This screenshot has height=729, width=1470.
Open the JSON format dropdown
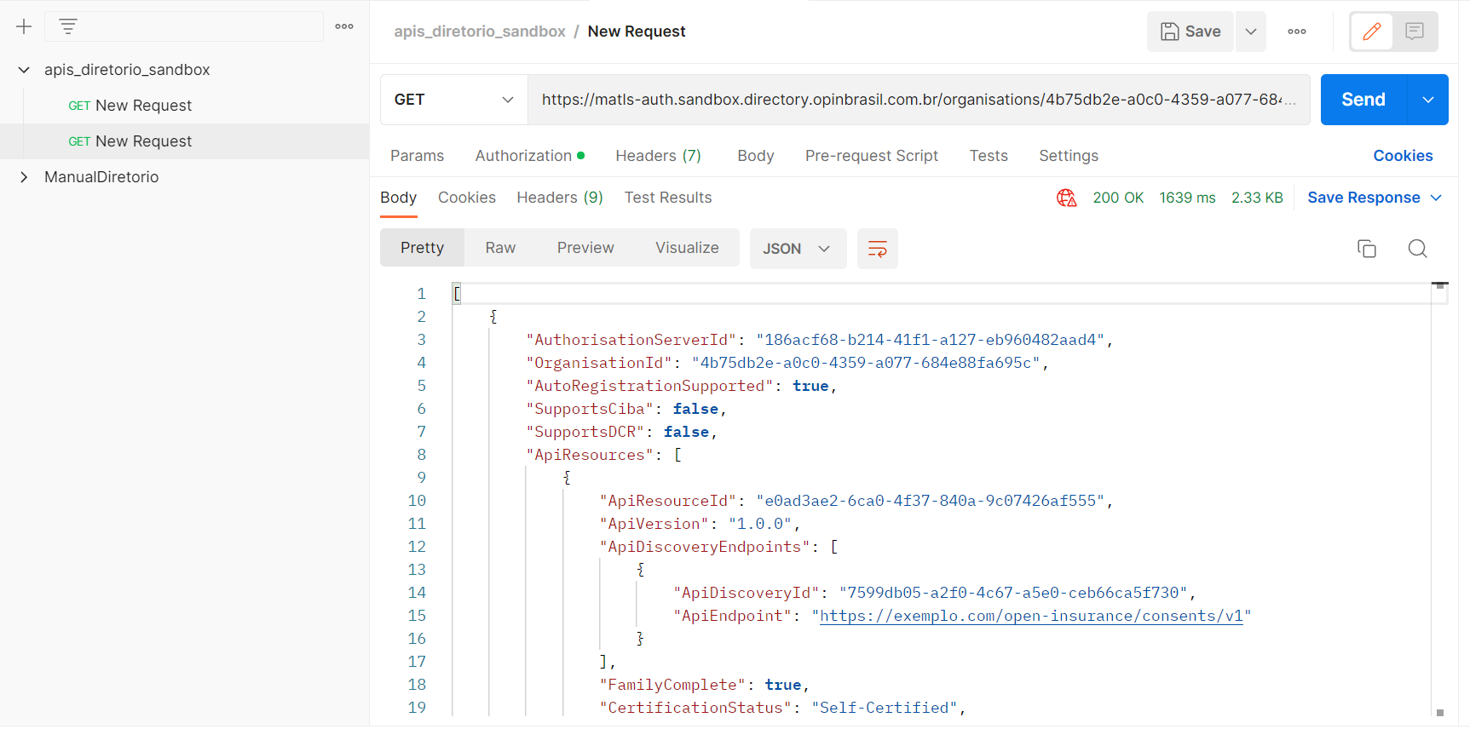point(798,249)
